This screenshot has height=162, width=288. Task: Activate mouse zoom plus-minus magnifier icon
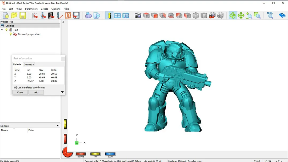point(249,15)
